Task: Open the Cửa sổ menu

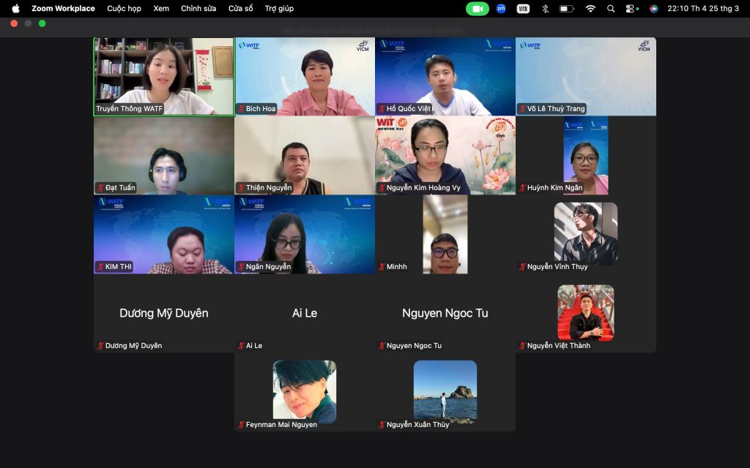Action: click(x=240, y=9)
